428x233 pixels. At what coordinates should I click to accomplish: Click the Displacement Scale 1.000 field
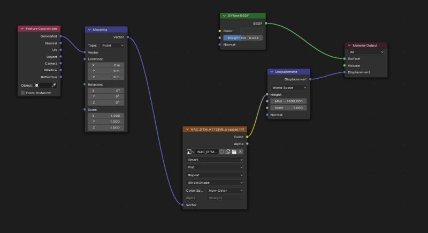pyautogui.click(x=288, y=108)
